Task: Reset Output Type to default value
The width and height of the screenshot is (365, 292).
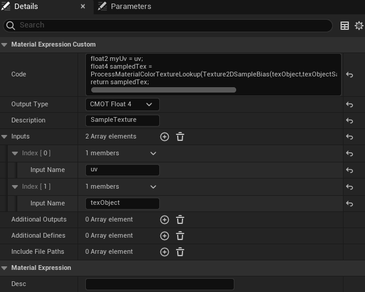Action: (349, 104)
